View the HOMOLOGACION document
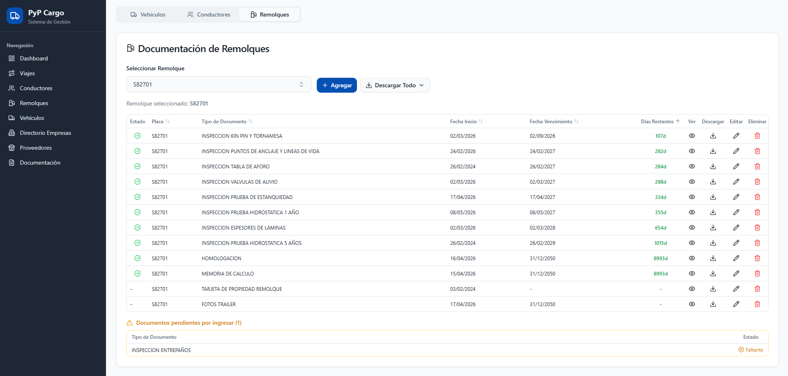 [692, 258]
